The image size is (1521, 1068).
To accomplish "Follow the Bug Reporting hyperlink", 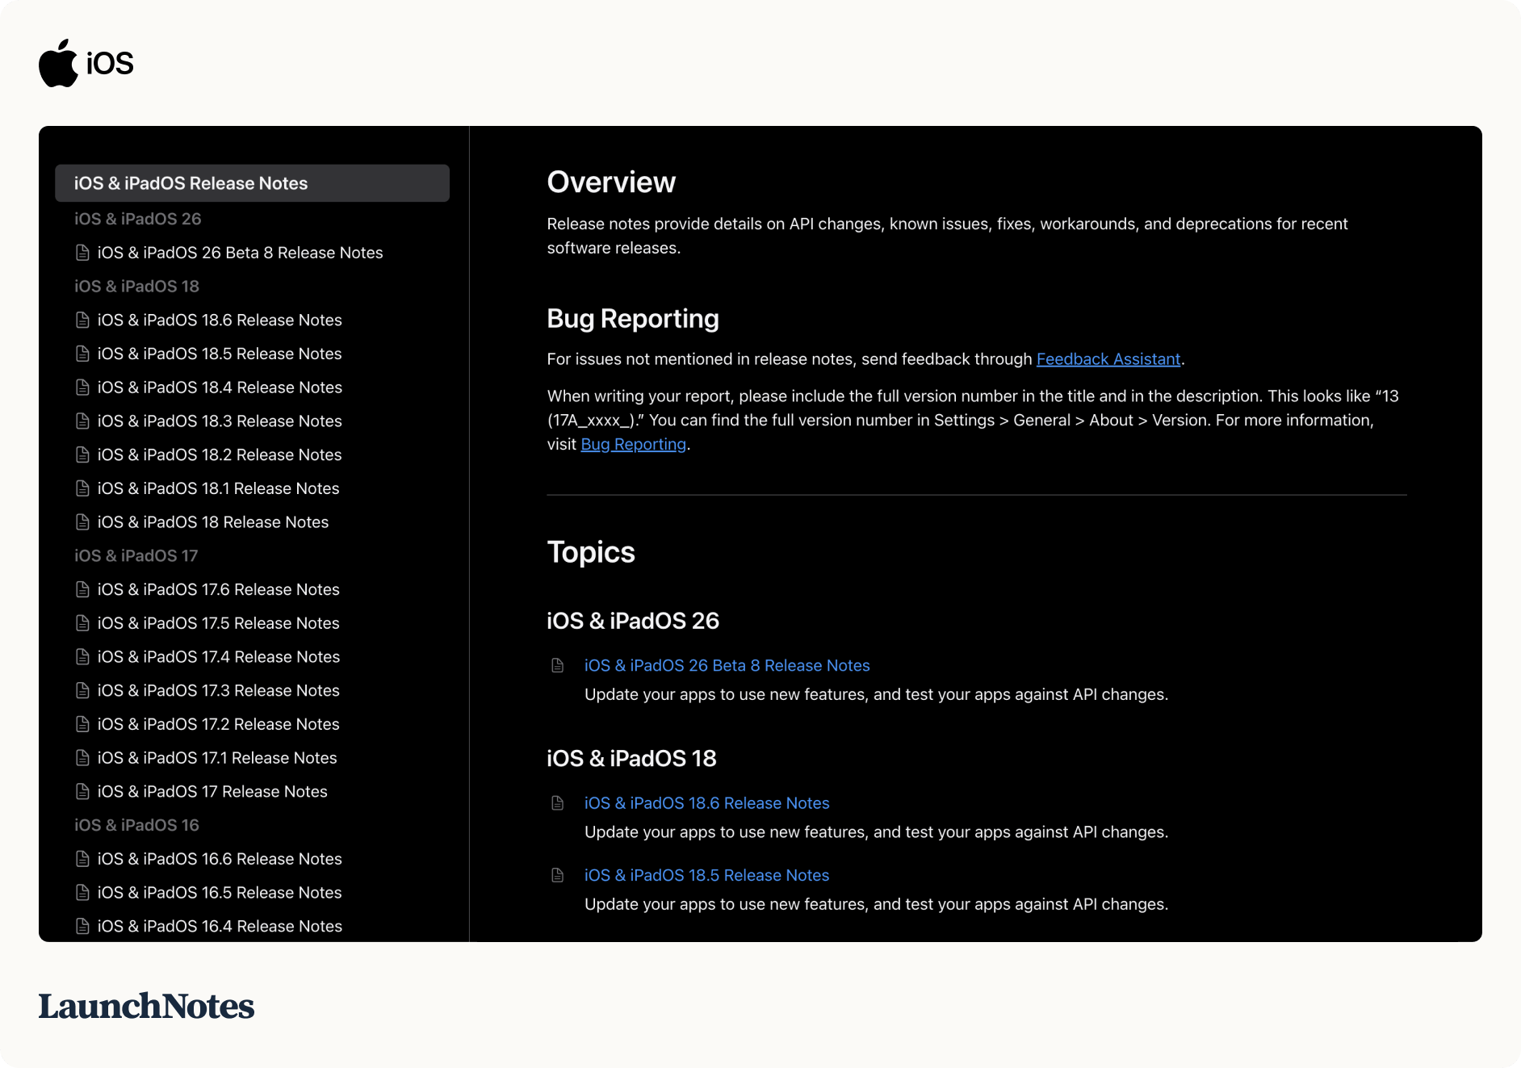I will pos(634,444).
